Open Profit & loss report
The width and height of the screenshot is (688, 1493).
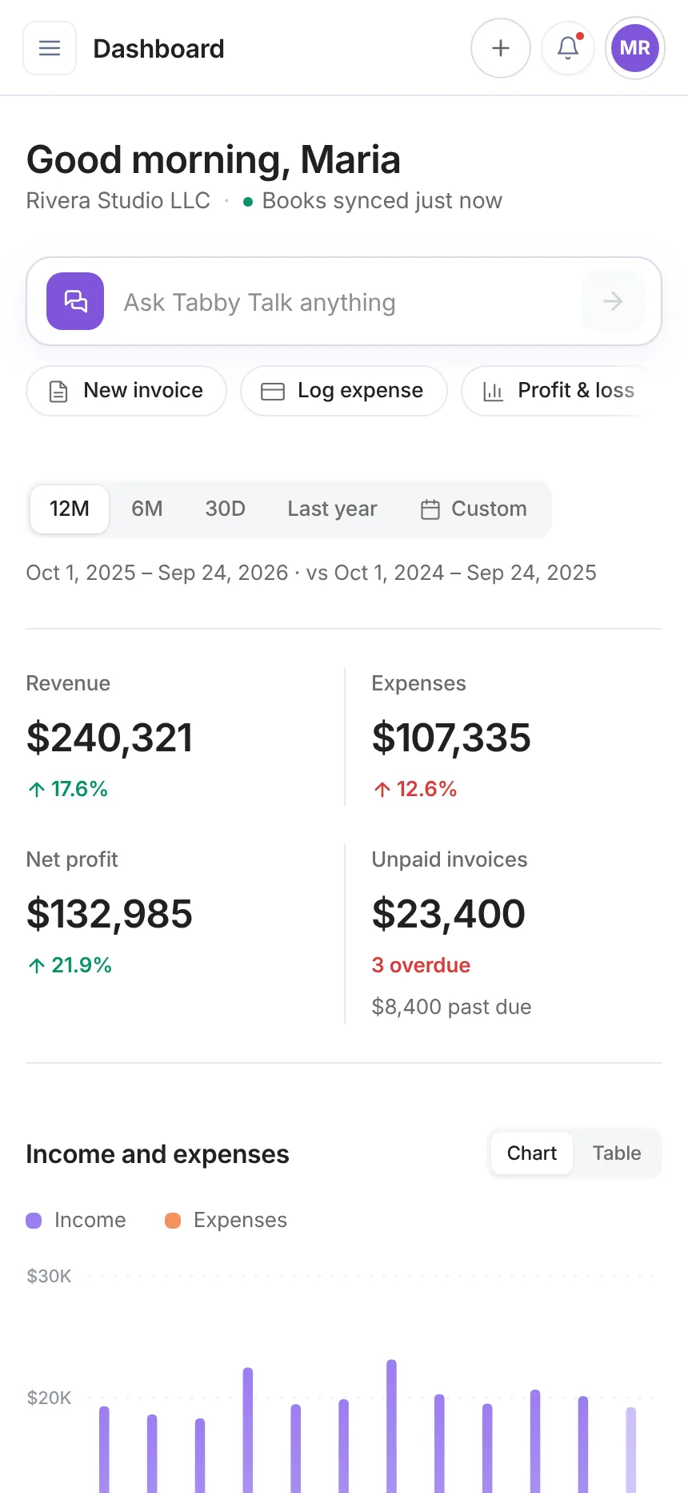560,391
